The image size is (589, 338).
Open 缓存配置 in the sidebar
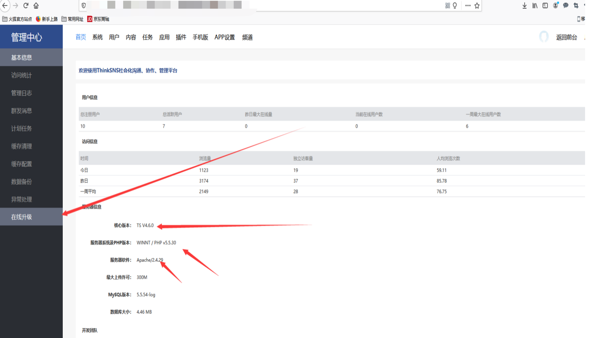[31, 164]
